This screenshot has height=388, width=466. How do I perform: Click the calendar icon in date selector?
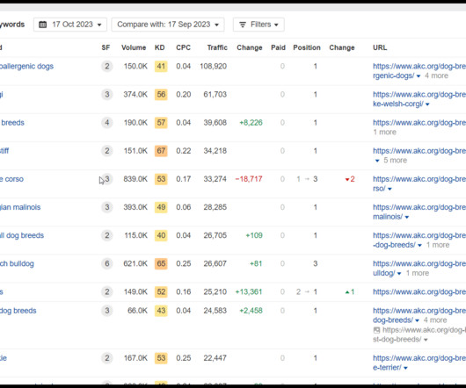click(x=43, y=25)
